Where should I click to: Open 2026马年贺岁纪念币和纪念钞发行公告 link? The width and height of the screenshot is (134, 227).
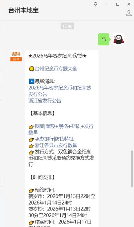point(60,91)
